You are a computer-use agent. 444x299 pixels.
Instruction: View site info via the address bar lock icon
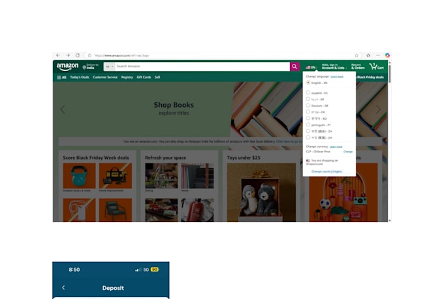[89, 55]
